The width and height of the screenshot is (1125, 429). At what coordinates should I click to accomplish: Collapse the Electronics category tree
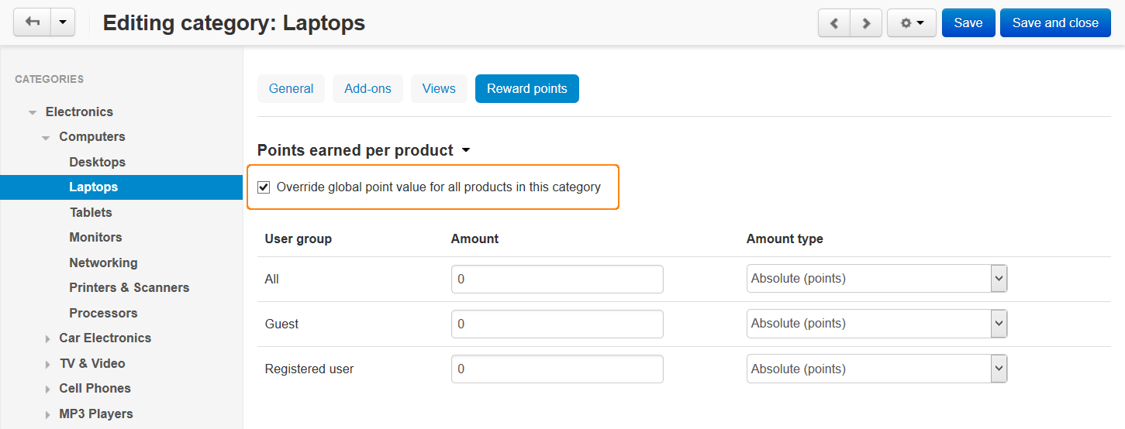33,112
